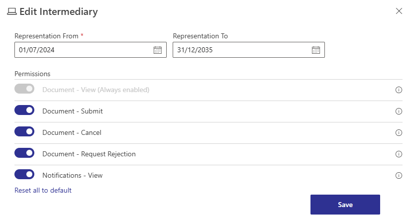The image size is (410, 223).
Task: Show info for Notifications - View permission
Action: 399,176
